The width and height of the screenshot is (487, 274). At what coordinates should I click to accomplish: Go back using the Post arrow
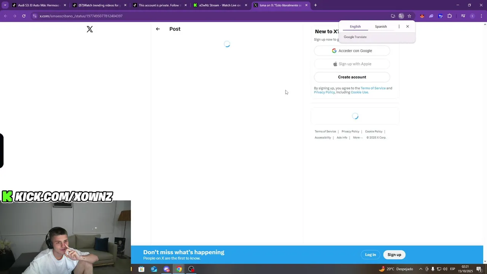point(158,29)
